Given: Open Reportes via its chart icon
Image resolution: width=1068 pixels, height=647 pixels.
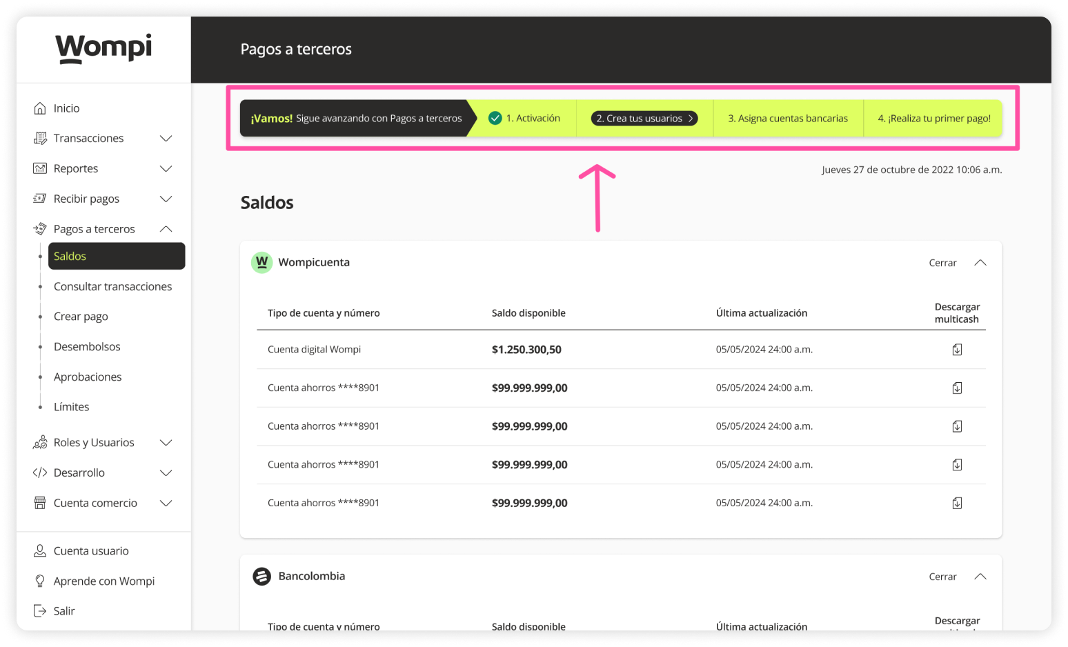Looking at the screenshot, I should click(x=41, y=168).
